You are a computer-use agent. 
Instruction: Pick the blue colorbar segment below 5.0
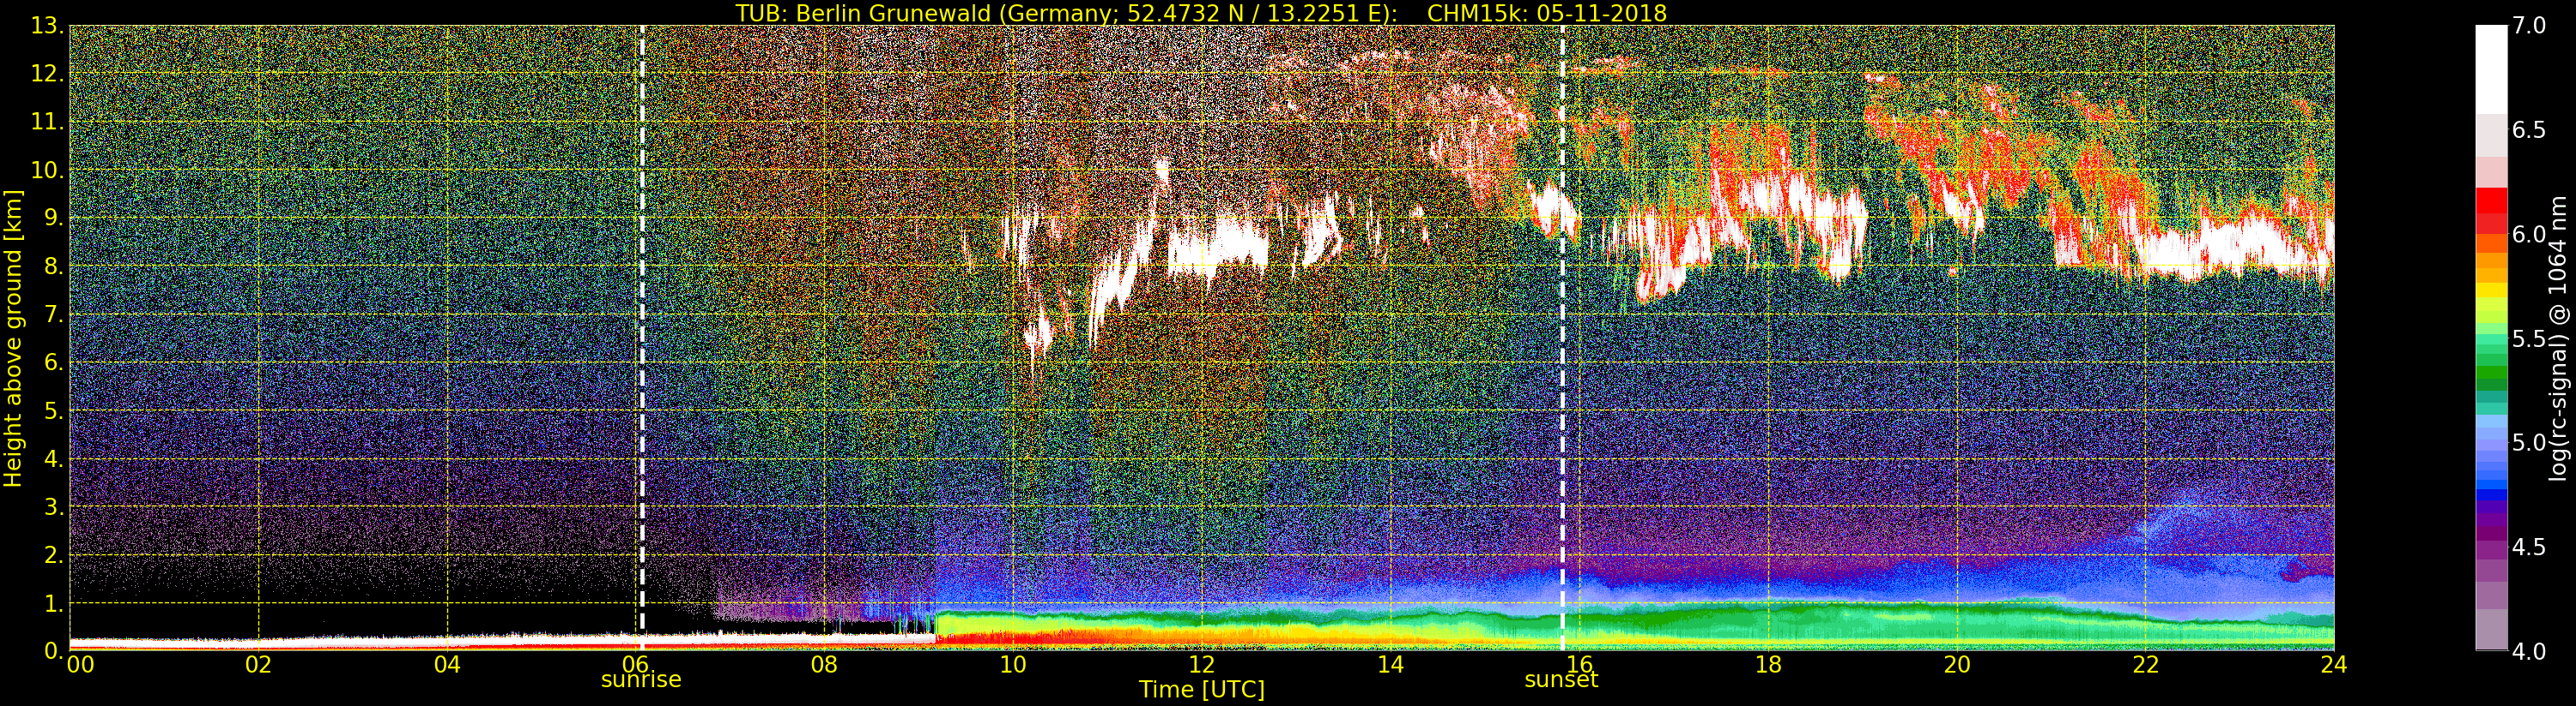click(2490, 489)
